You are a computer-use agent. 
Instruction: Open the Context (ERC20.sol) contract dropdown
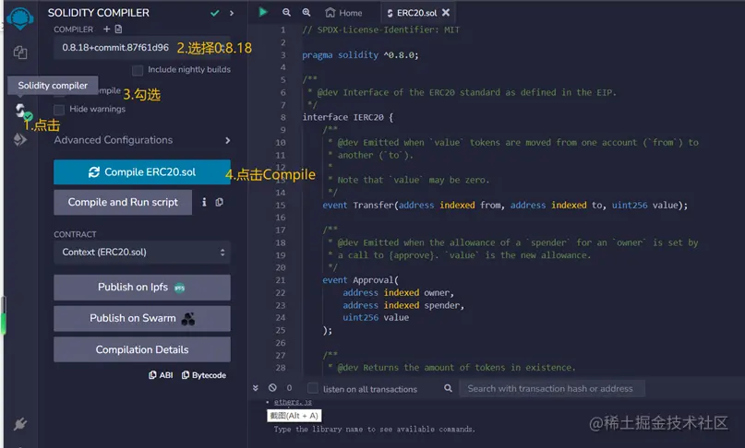(x=141, y=253)
